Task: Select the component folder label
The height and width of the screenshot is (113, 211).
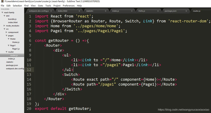Action: pyautogui.click(x=13, y=32)
